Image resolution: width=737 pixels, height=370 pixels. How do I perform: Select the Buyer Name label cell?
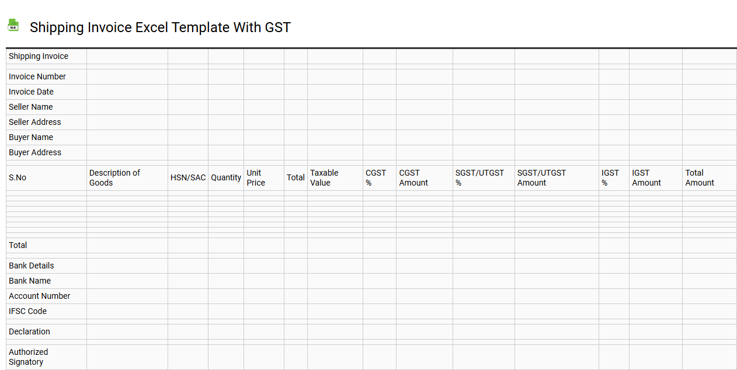pyautogui.click(x=31, y=137)
